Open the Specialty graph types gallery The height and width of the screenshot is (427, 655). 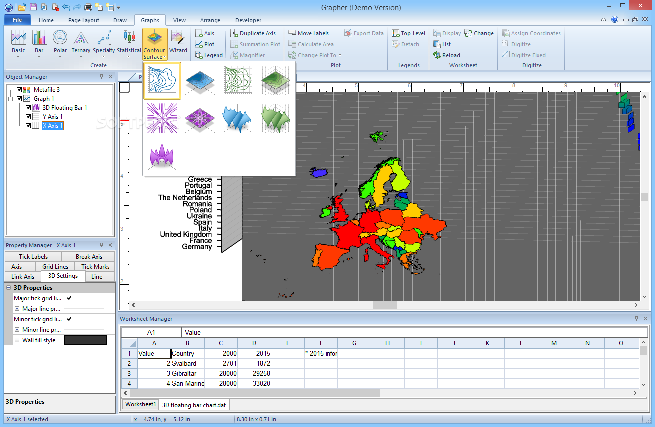pyautogui.click(x=104, y=44)
